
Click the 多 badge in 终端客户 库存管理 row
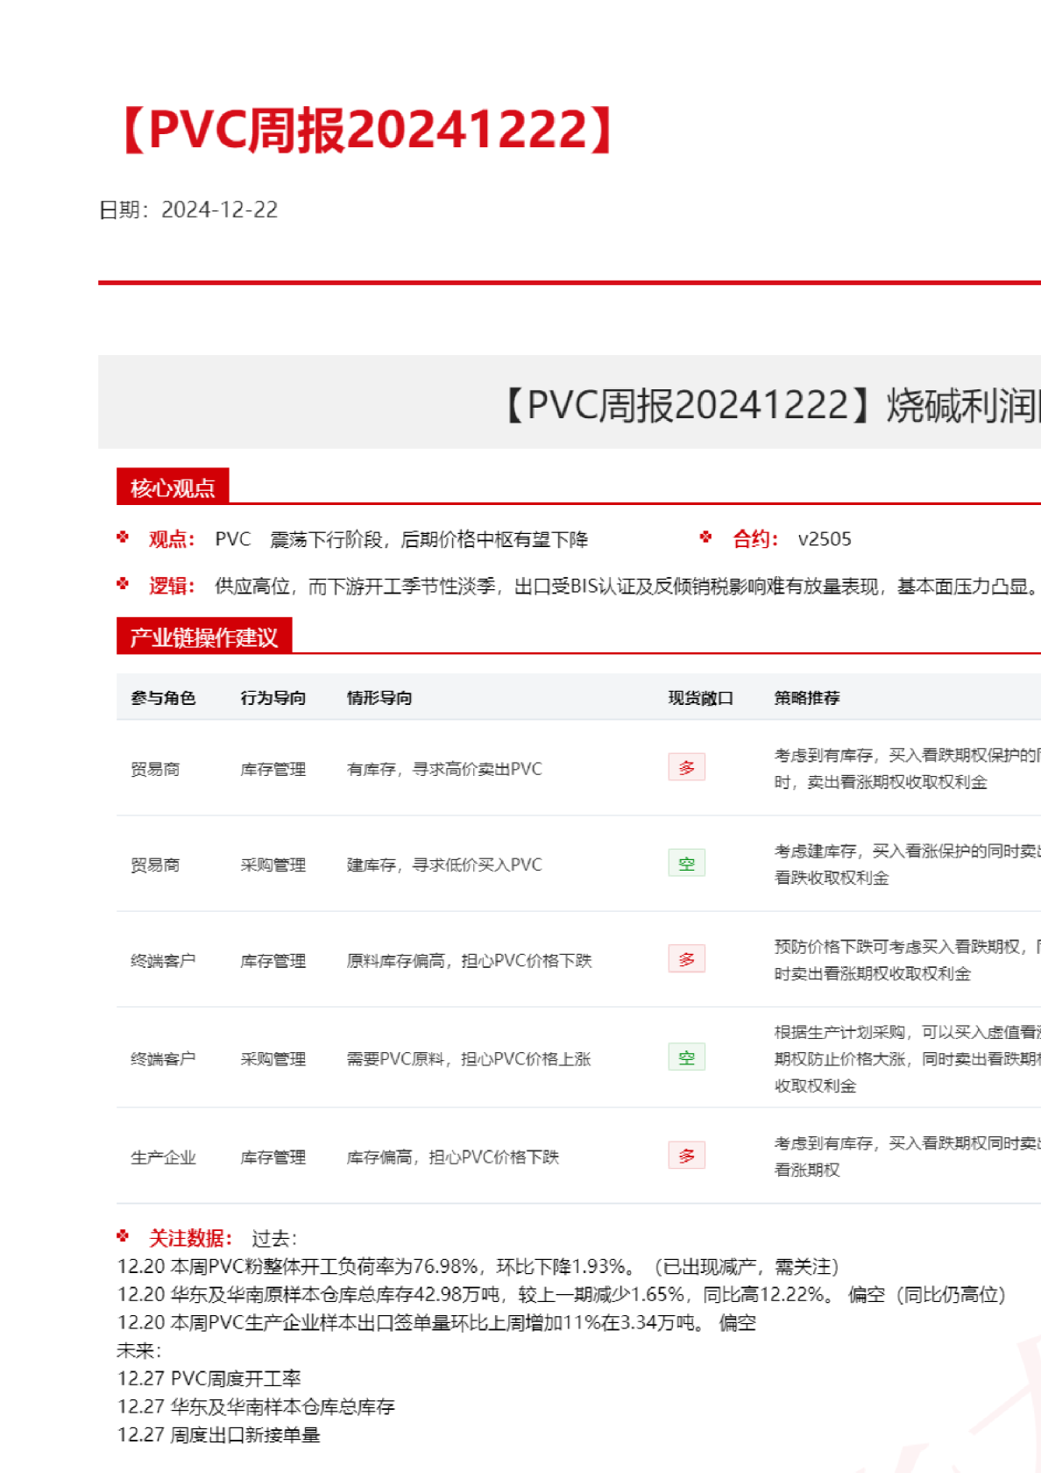(686, 959)
